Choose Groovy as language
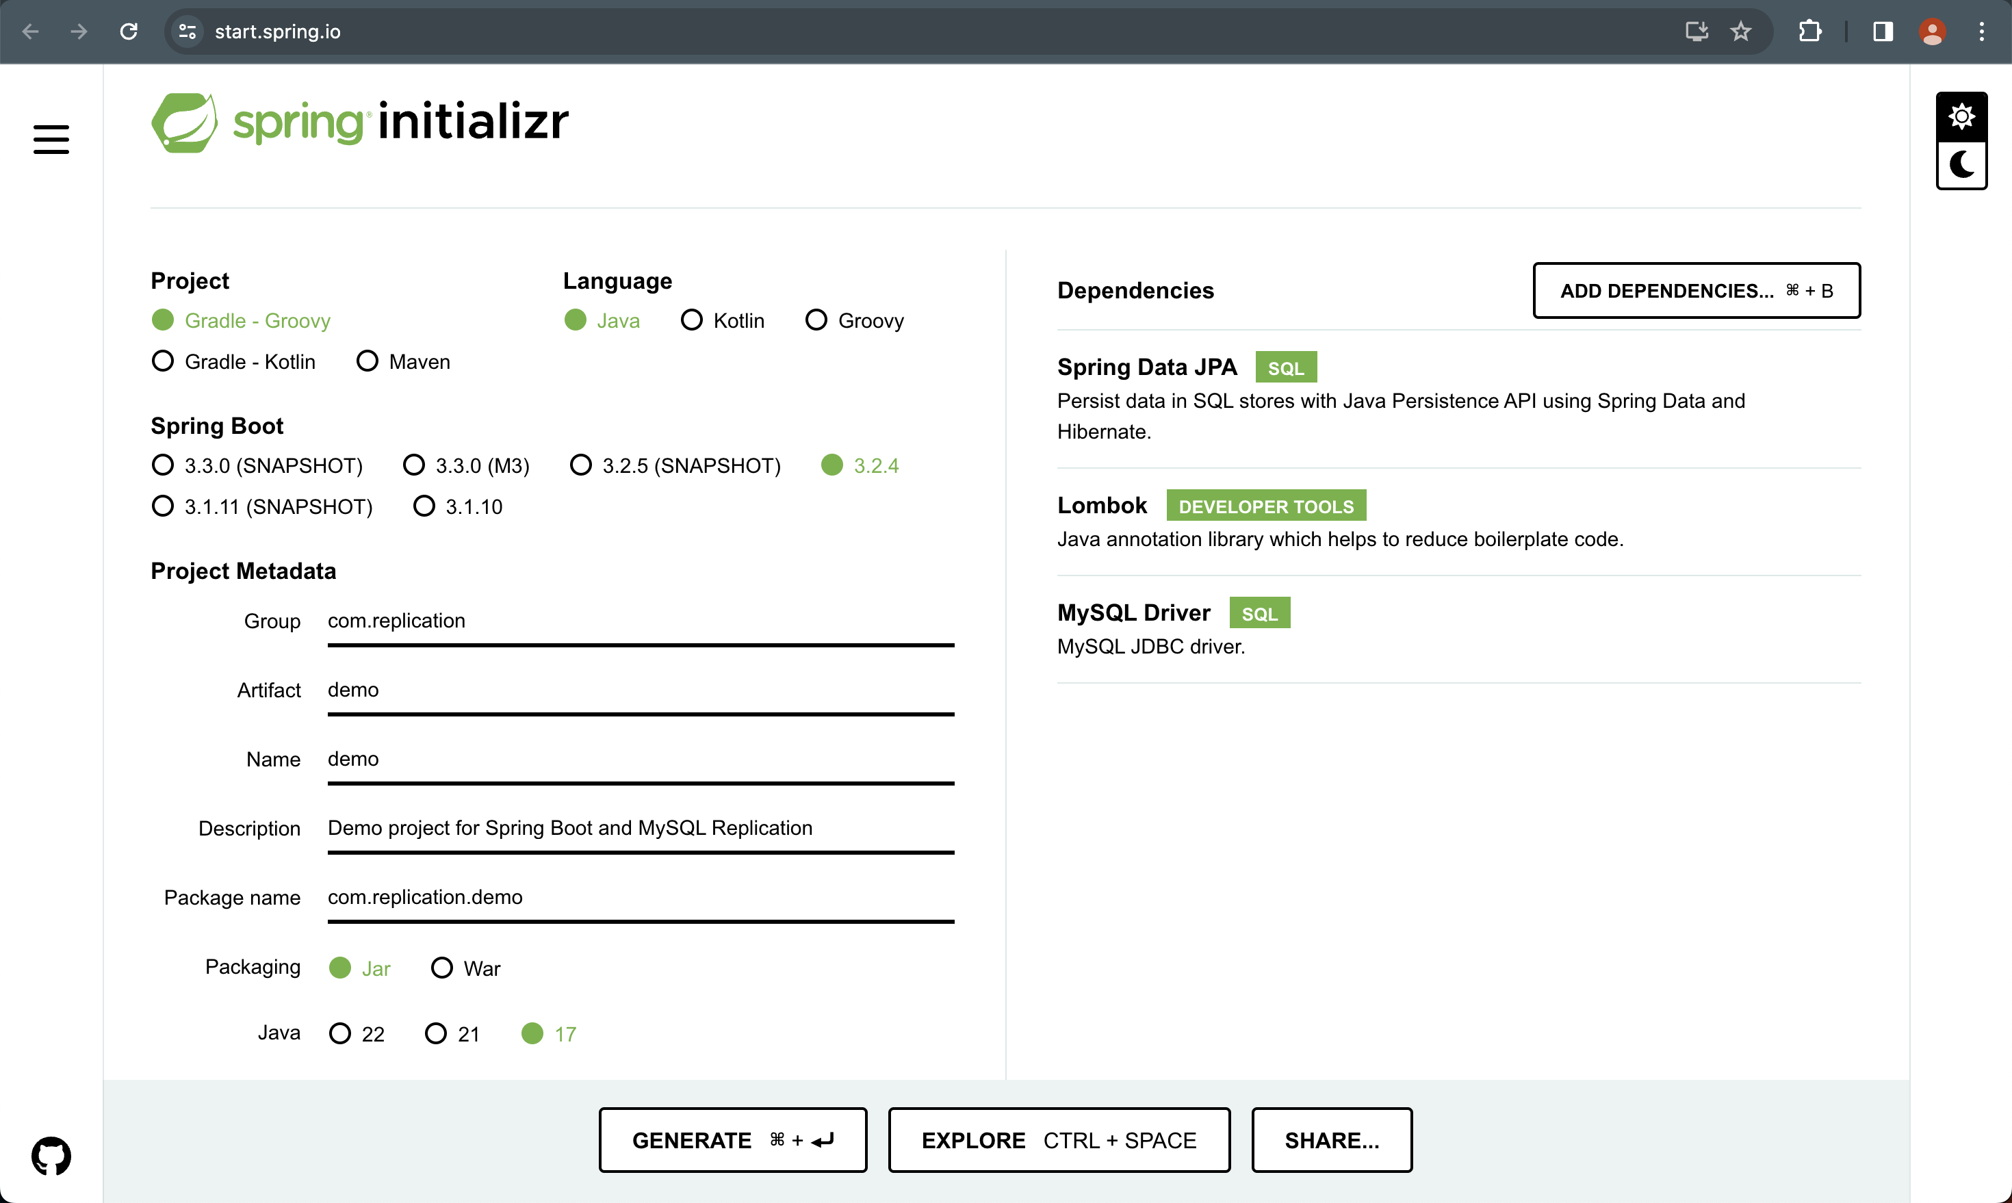Viewport: 2012px width, 1203px height. 854,320
